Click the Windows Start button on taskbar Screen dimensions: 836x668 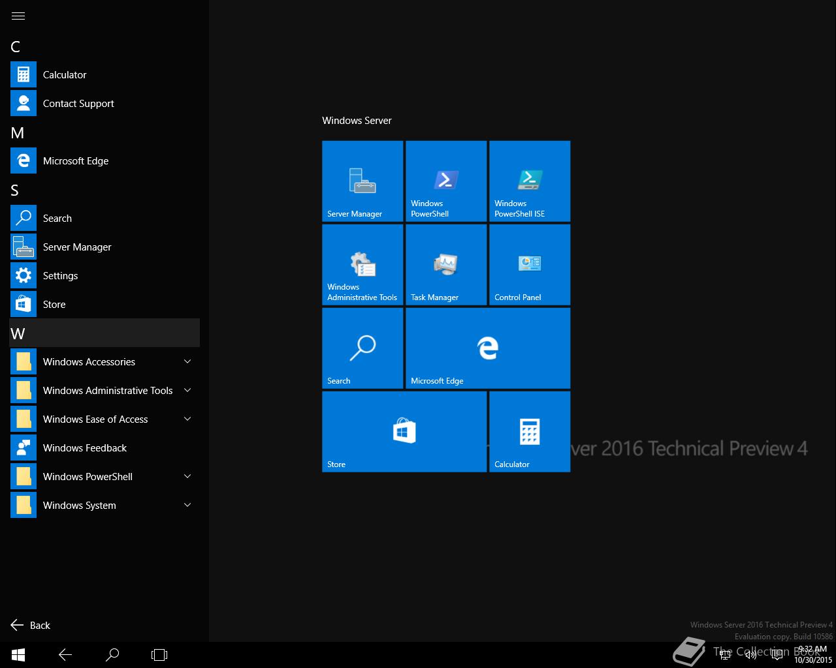click(18, 655)
